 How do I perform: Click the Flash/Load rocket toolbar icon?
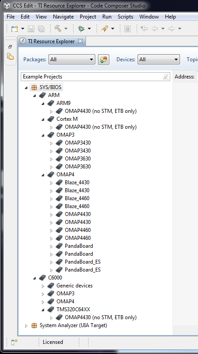pos(105,29)
